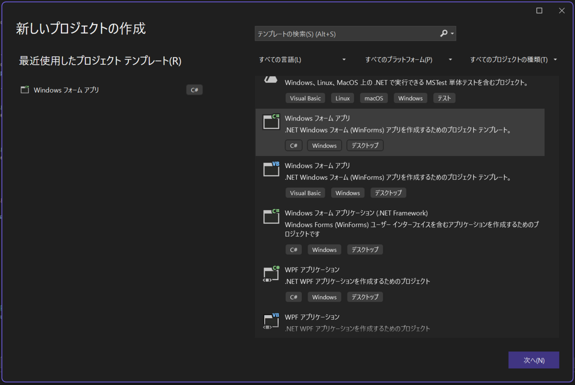
Task: Click the C# WPF アプリケーション template icon
Action: coord(271,274)
